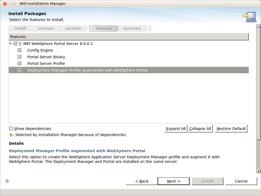Click the scrollbar down arrow
This screenshot has height=196, width=261.
click(x=258, y=171)
